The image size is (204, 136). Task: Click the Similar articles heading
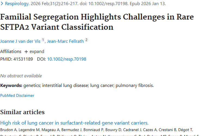point(22,112)
